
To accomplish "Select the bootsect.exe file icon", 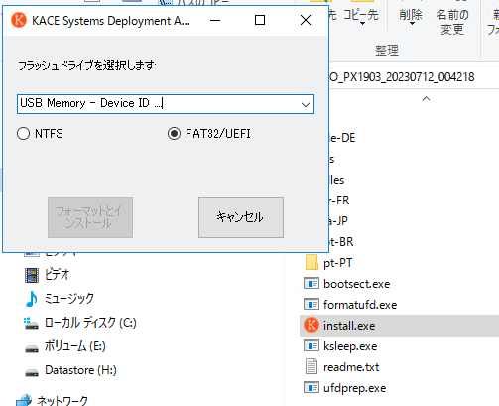I will 312,284.
